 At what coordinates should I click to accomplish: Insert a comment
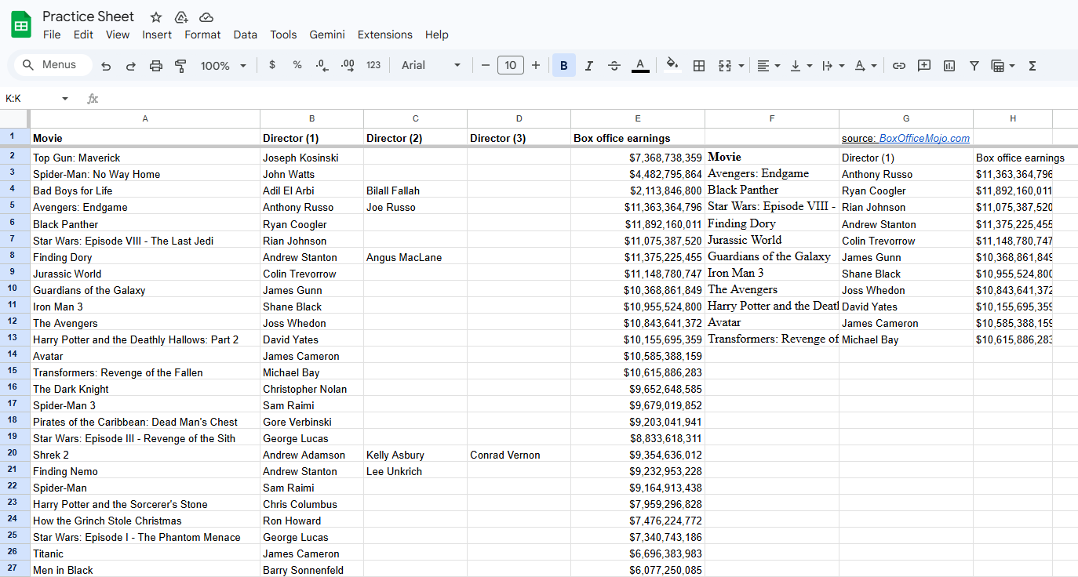point(923,65)
